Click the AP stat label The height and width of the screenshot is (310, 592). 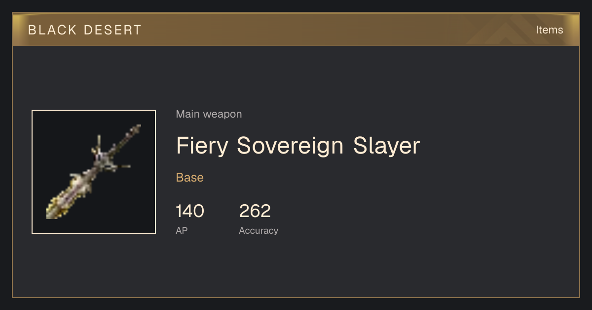tap(182, 230)
